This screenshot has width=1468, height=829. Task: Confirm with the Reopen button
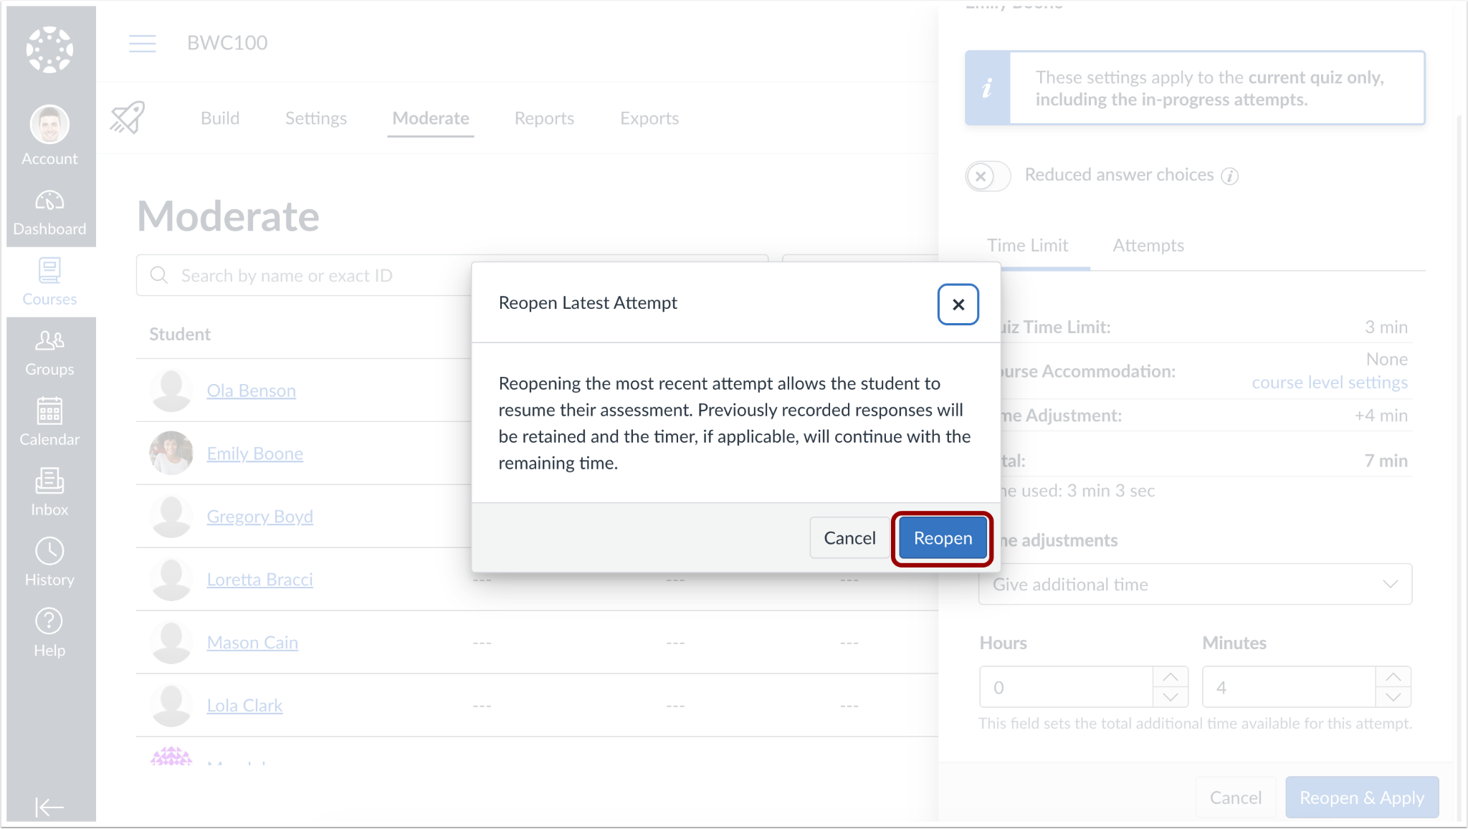(x=943, y=538)
